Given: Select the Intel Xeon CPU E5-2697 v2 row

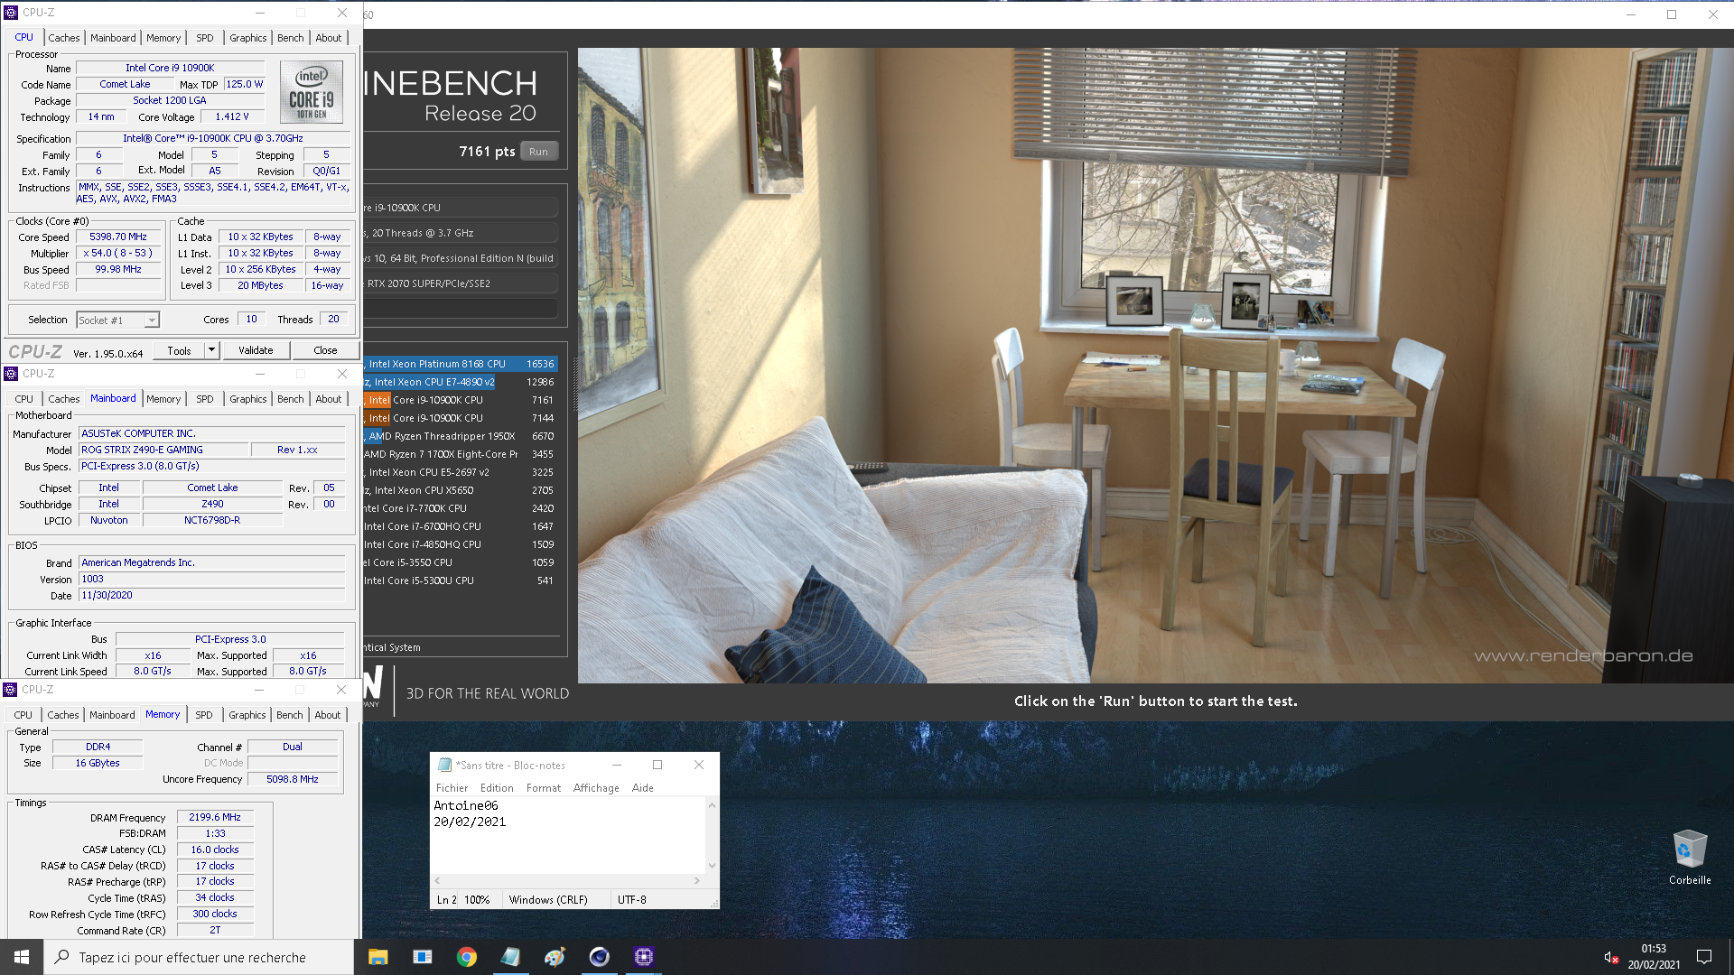Looking at the screenshot, I should click(x=461, y=472).
